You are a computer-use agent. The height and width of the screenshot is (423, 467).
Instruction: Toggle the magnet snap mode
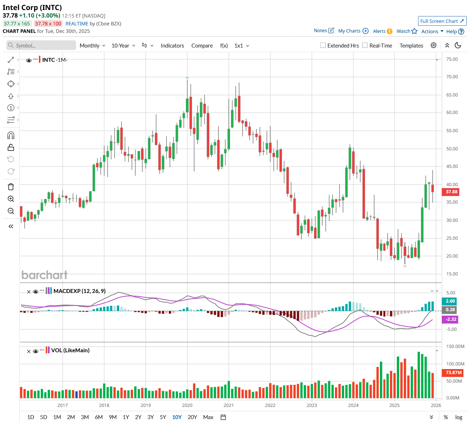coord(11,135)
